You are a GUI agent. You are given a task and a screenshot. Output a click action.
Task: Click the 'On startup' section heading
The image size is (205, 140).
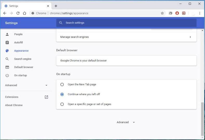pos(63,74)
